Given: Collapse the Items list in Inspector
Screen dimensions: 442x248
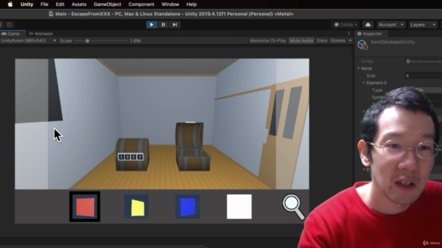Looking at the screenshot, I should tap(358, 68).
